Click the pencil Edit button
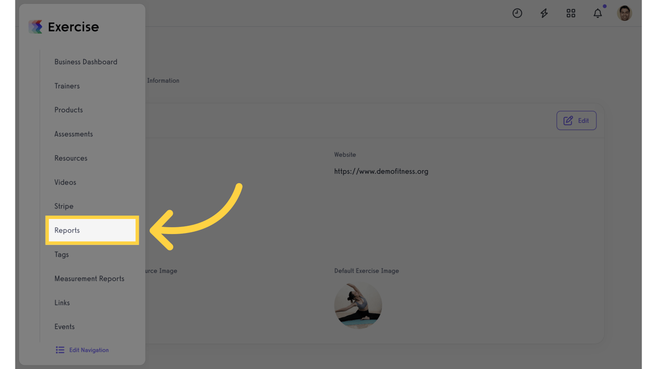657x369 pixels. [x=576, y=121]
